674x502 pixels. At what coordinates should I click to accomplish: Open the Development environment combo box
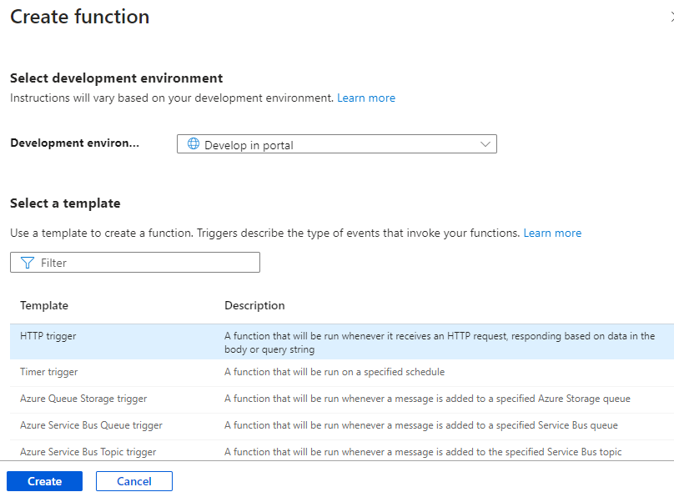(x=336, y=144)
